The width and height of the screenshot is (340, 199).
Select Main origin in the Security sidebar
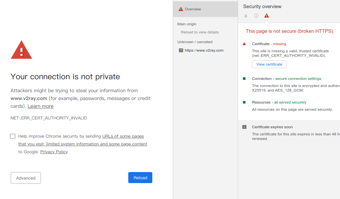click(187, 24)
